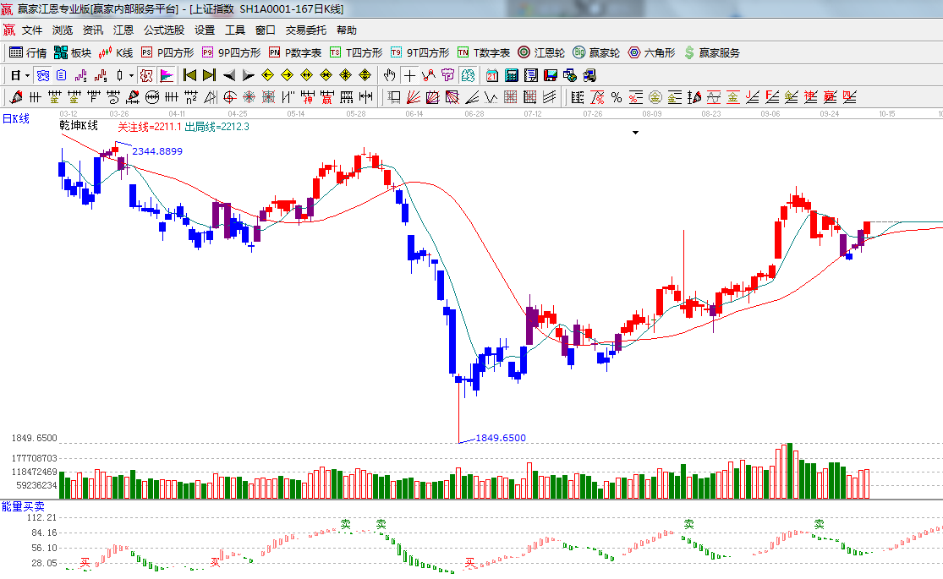Click the green dollar 赢家服务 icon
This screenshot has width=943, height=579.
point(689,52)
